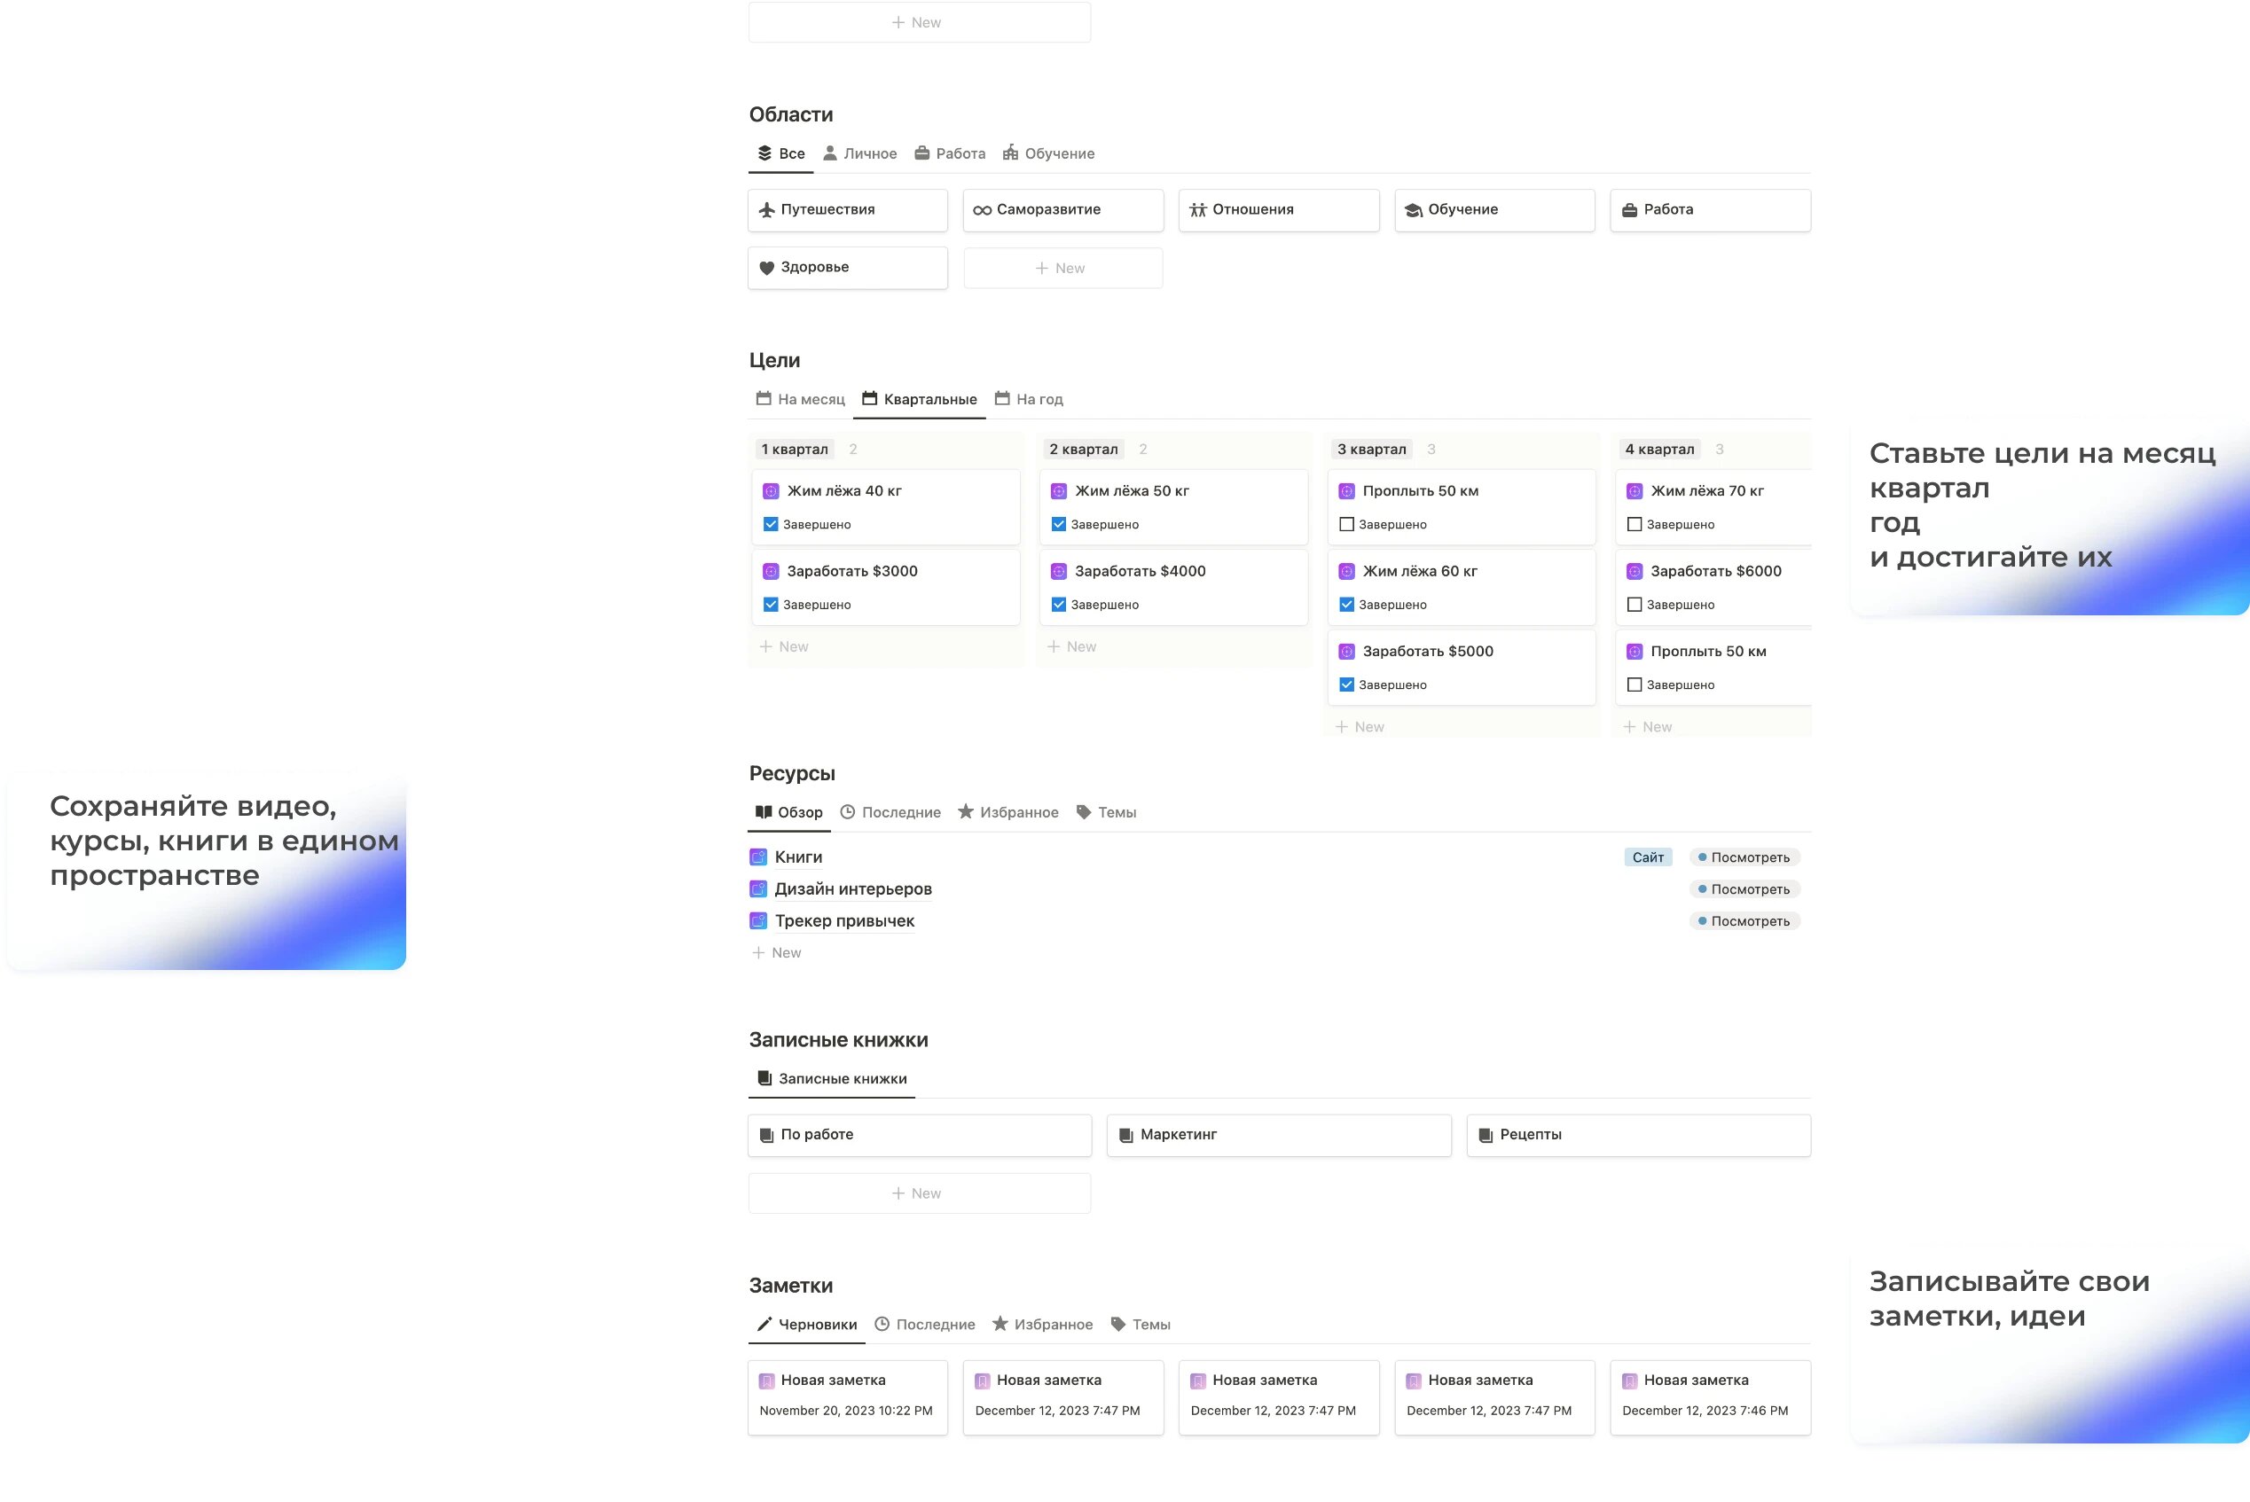Image resolution: width=2250 pixels, height=1502 pixels.
Task: Switch to the На год goals tab
Action: (1029, 400)
